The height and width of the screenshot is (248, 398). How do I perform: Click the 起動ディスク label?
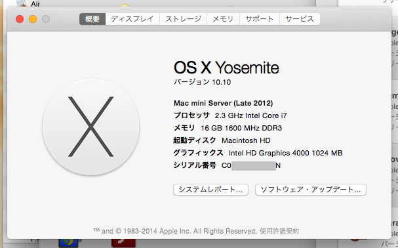pos(195,140)
